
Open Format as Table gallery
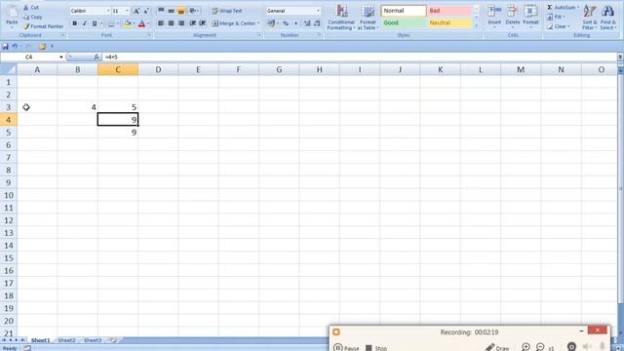click(368, 18)
